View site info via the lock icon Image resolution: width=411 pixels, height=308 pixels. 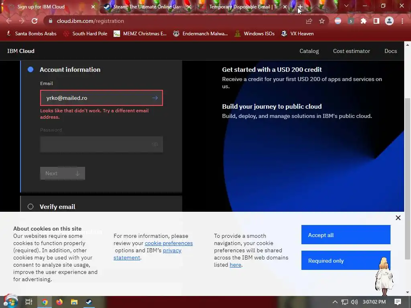click(51, 21)
